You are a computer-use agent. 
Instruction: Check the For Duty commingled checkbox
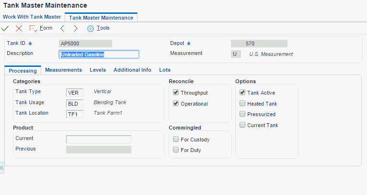176,150
